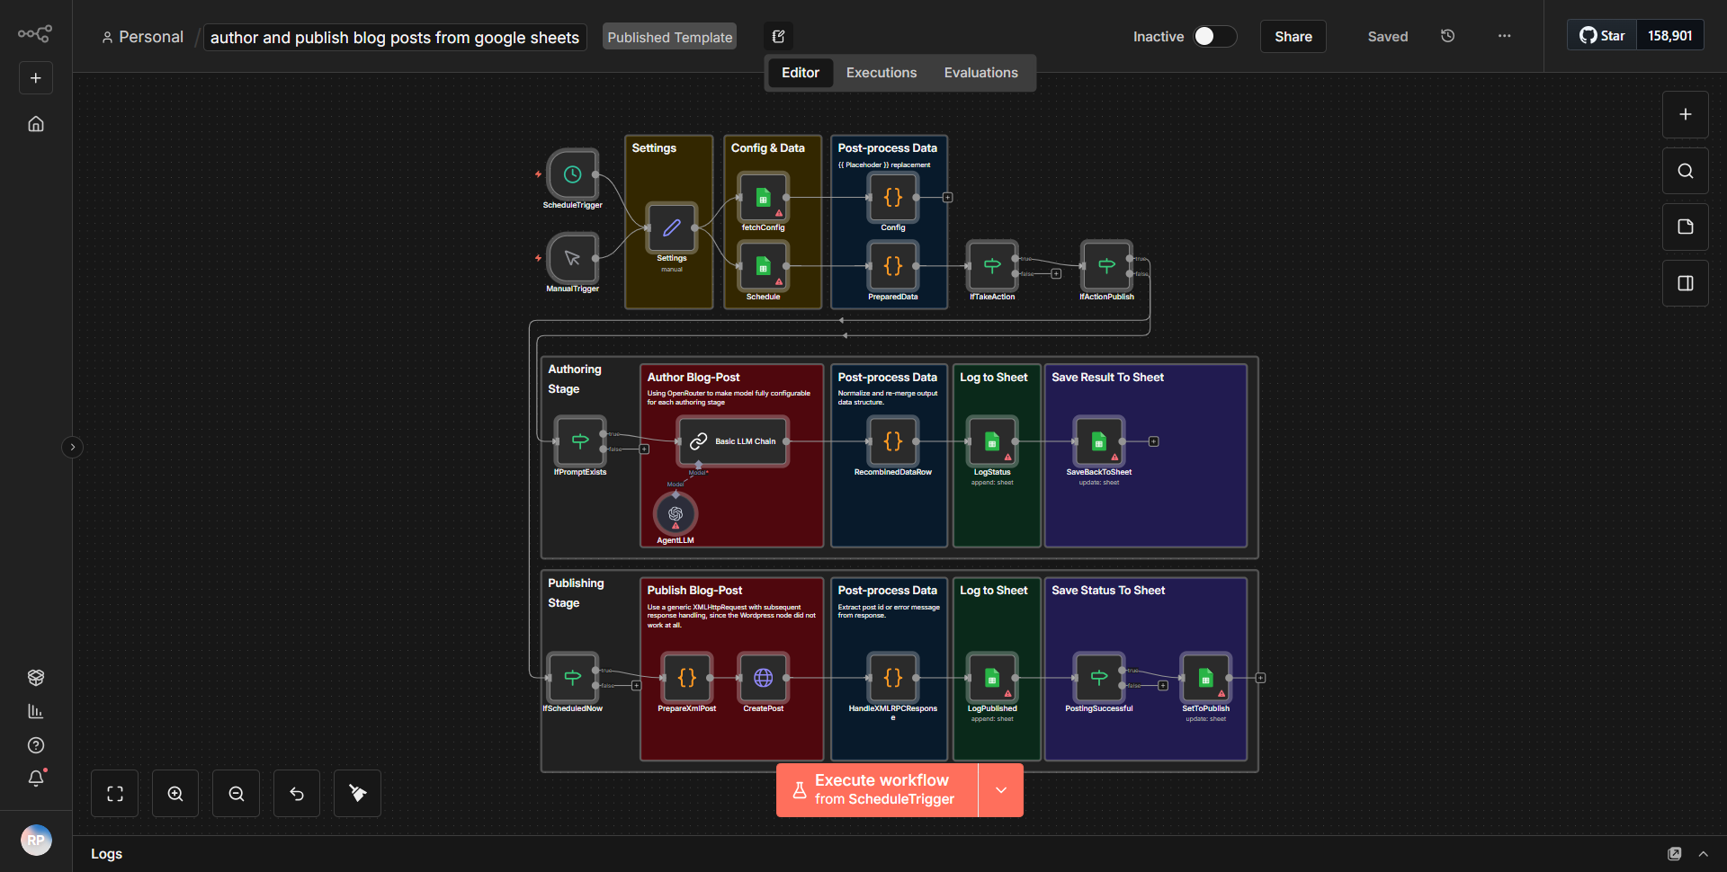Click the add new plus button in sidebar

click(36, 78)
